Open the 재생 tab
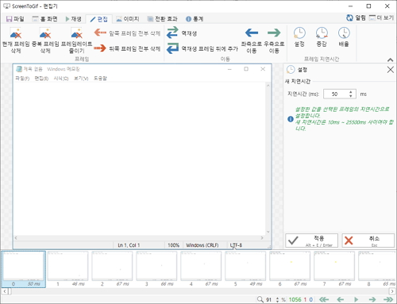Viewport: 397px width, 304px height. [x=73, y=19]
